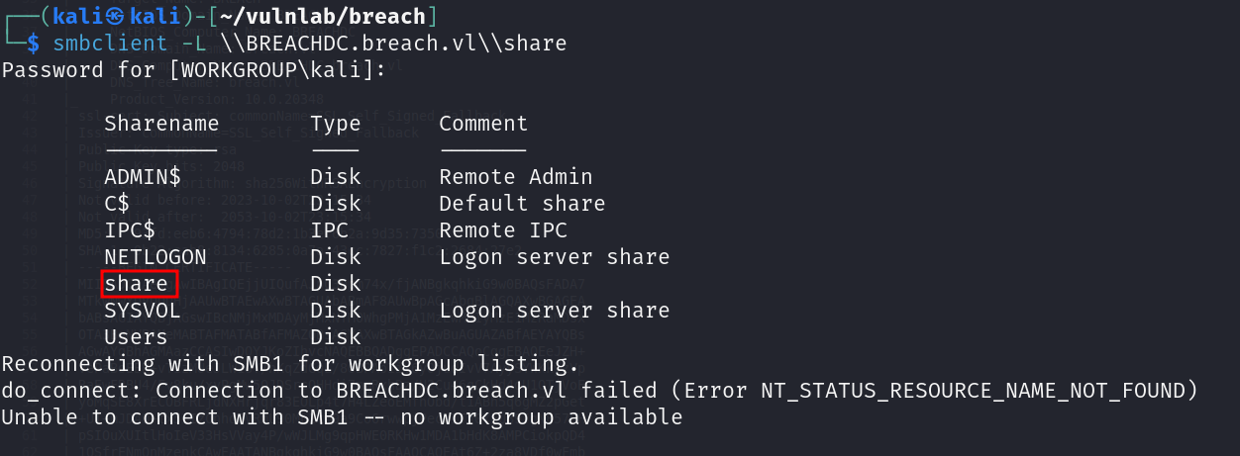Viewport: 1240px width, 456px height.
Task: Select the NETLOGON share name
Action: (155, 257)
